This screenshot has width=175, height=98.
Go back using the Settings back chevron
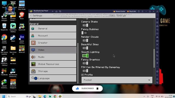[31, 16]
